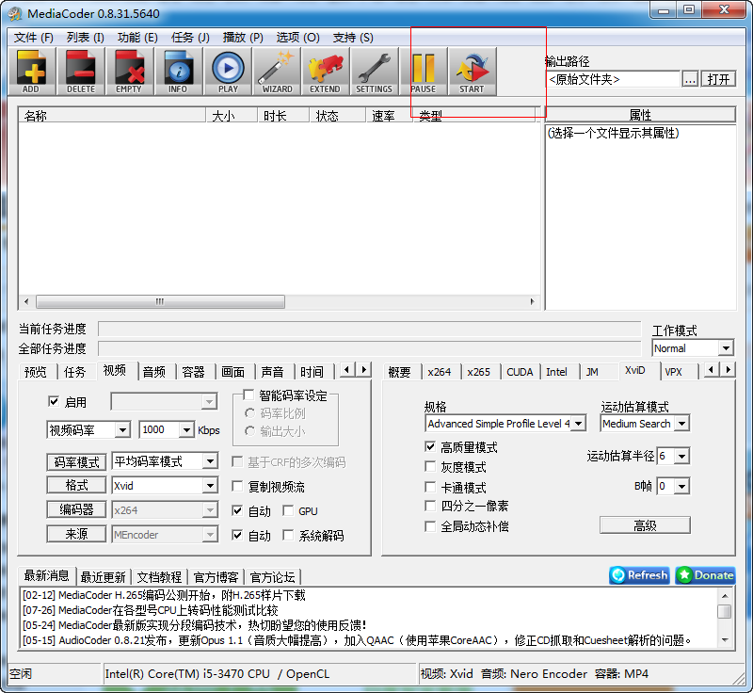Toggle 系统解码 checkbox
The width and height of the screenshot is (753, 693).
288,535
